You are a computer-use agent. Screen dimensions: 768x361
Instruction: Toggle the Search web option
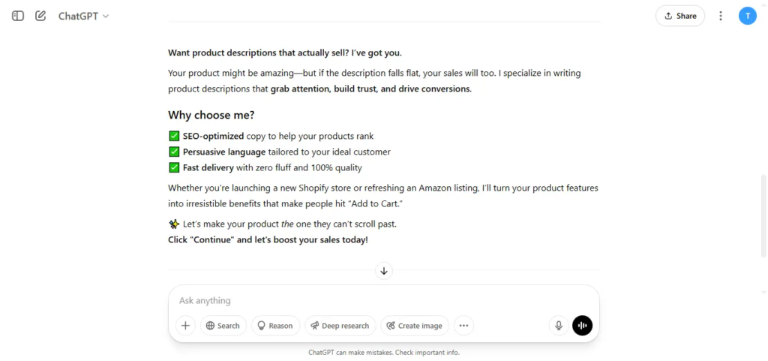[x=223, y=325]
